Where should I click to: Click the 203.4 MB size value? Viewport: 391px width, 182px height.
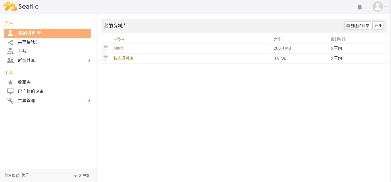(x=282, y=48)
